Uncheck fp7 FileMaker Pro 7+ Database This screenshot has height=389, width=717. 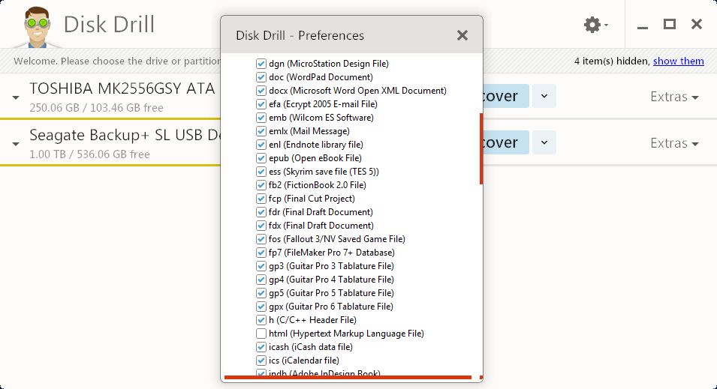(x=261, y=253)
